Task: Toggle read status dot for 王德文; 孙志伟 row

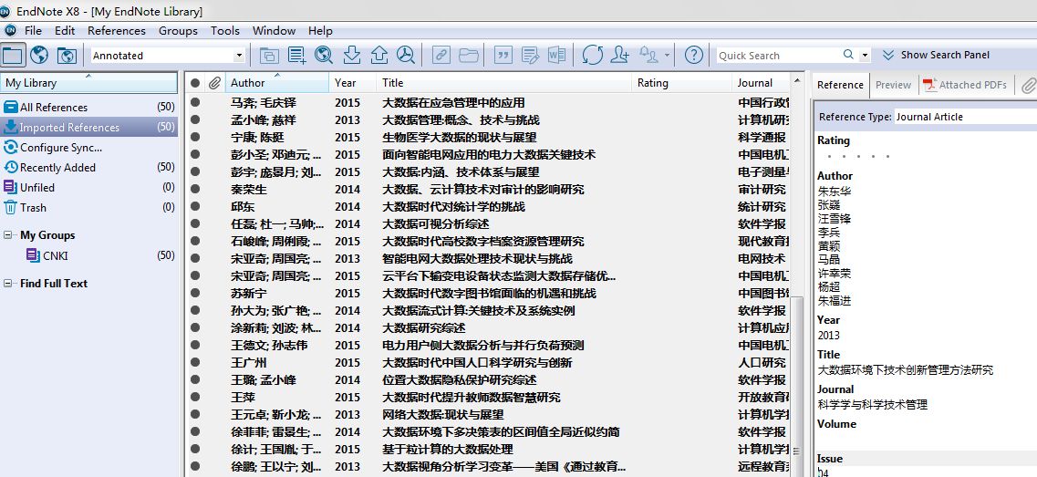Action: point(195,346)
